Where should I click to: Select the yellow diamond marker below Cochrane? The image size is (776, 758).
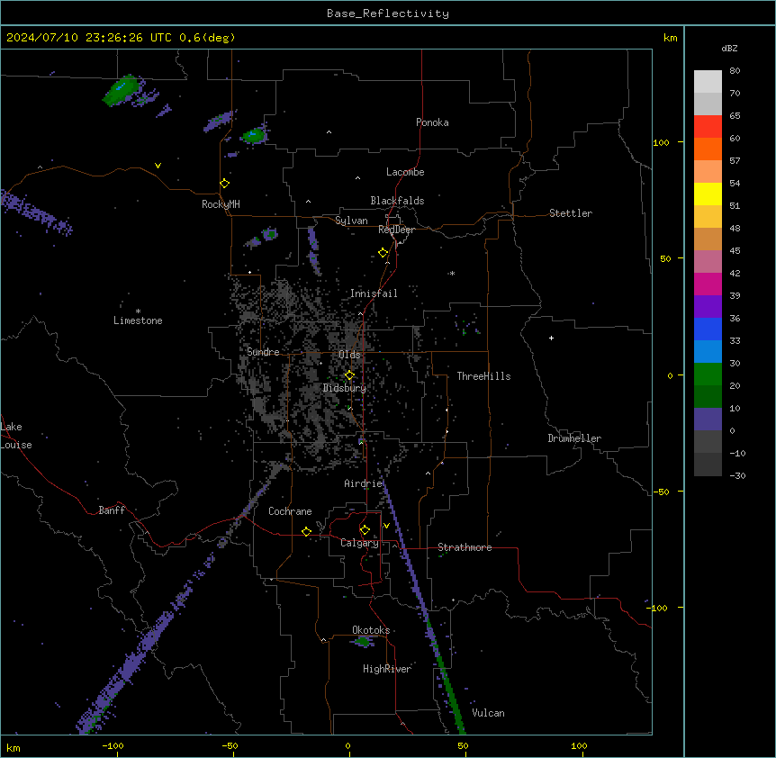pos(306,531)
